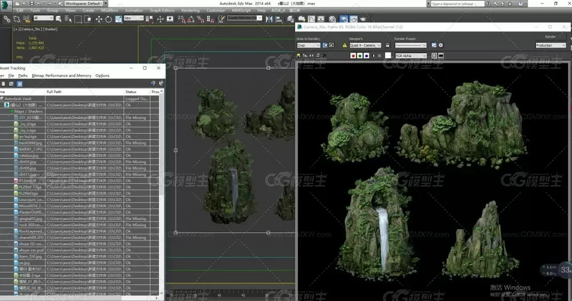Open the MAXScript menu
The height and width of the screenshot is (301, 572).
point(241,11)
